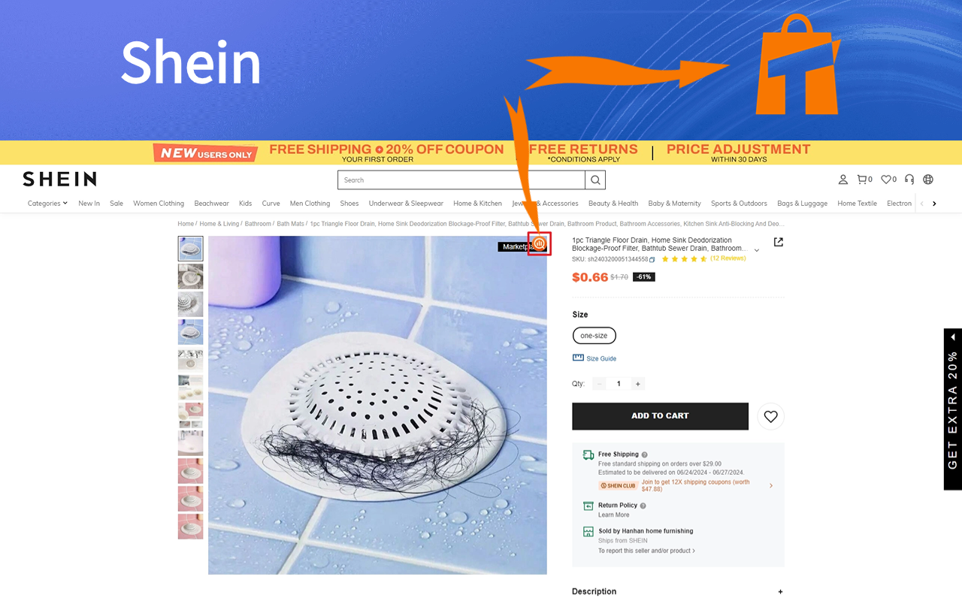Click the orange extension icon on product image

(x=540, y=244)
